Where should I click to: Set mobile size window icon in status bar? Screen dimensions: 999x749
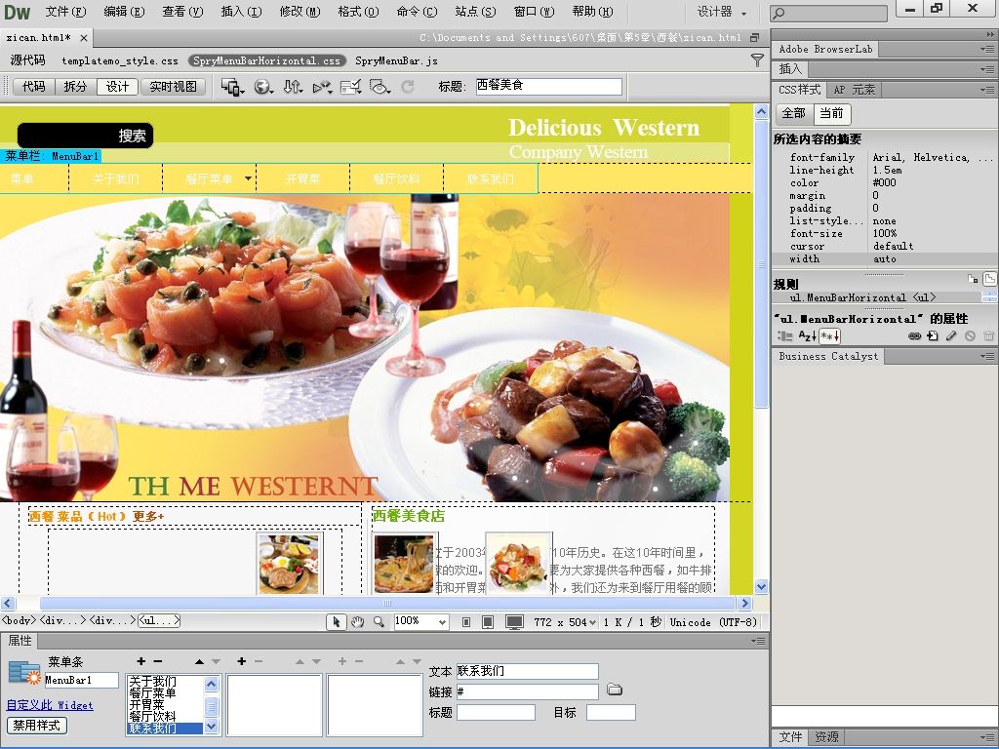coord(466,622)
